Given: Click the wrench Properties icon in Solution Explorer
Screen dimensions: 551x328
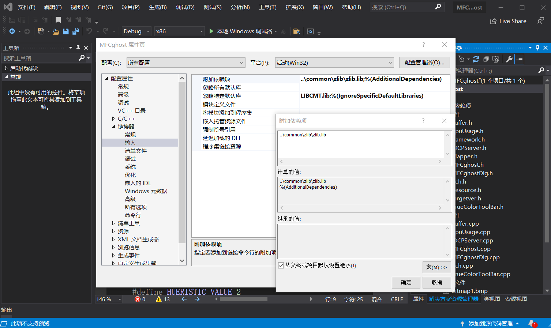Looking at the screenshot, I should [x=509, y=59].
